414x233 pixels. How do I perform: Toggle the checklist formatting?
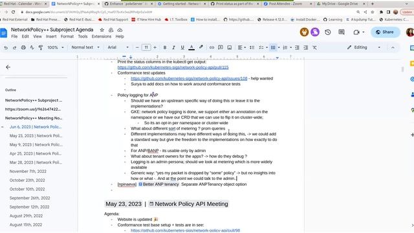tap(261, 47)
